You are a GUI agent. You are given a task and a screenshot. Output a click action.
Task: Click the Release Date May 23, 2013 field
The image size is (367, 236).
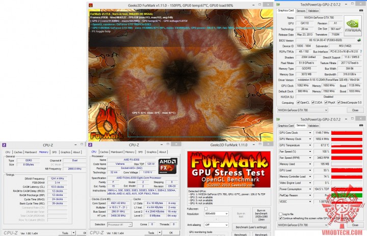[305, 35]
